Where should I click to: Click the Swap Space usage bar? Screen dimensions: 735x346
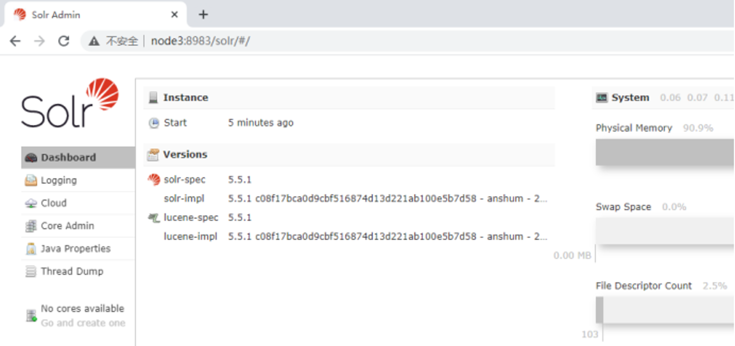click(665, 231)
